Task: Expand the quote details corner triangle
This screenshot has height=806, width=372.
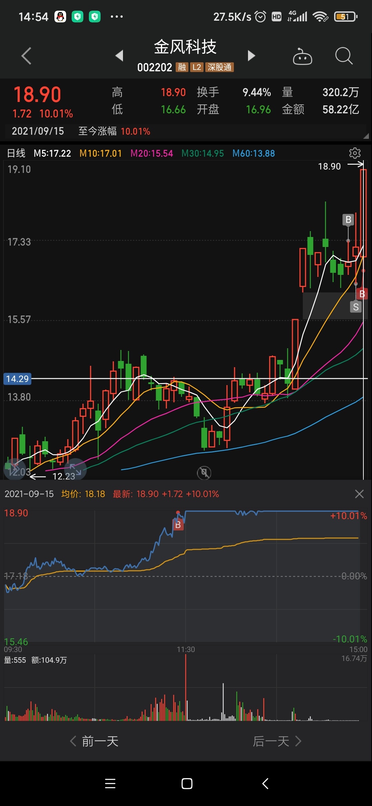Action: coord(365,136)
